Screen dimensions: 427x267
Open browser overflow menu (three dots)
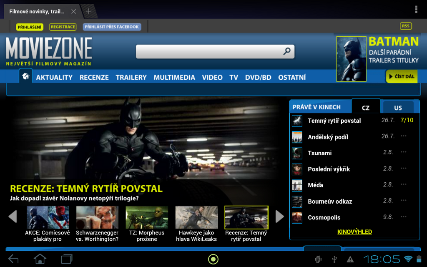pyautogui.click(x=416, y=10)
